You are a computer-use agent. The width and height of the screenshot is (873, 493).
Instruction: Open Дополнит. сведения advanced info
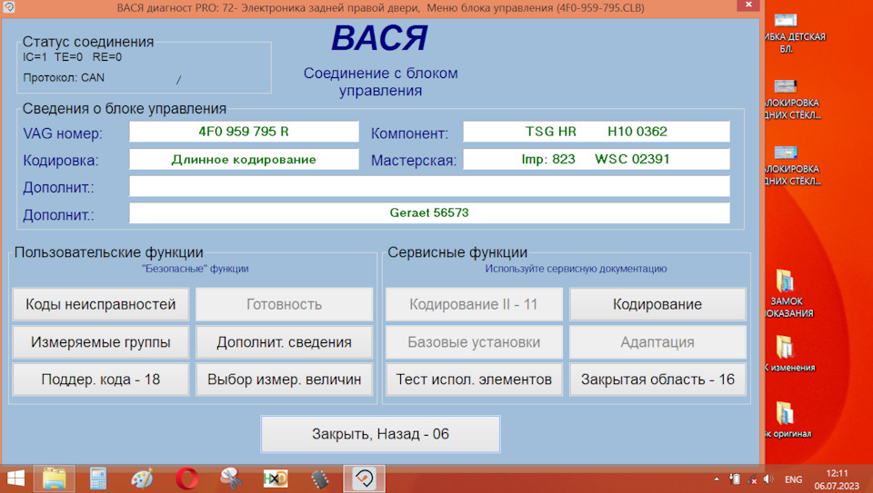coord(284,341)
